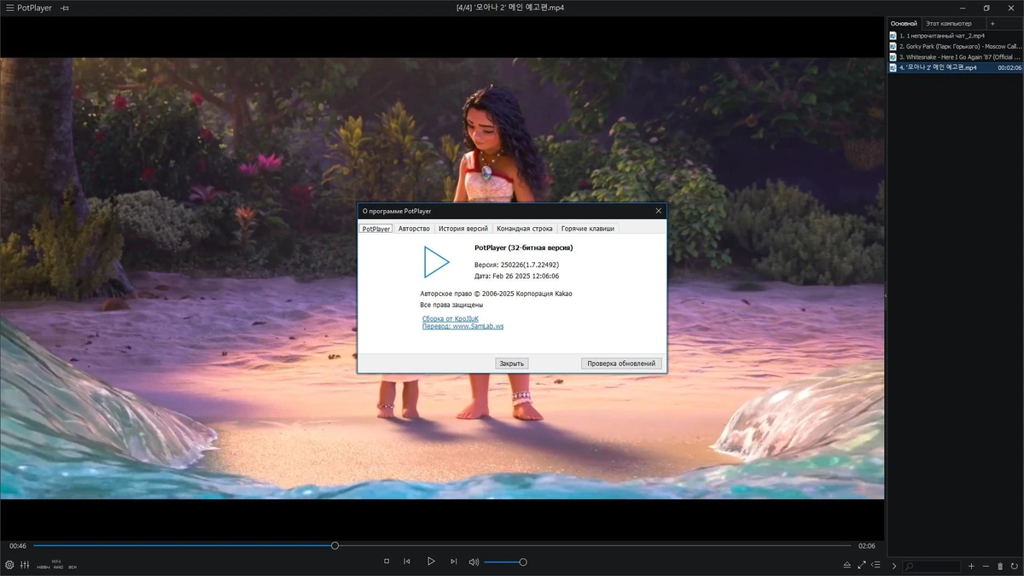The width and height of the screenshot is (1024, 576).
Task: Delete playlist items with trash icon
Action: pos(1000,566)
